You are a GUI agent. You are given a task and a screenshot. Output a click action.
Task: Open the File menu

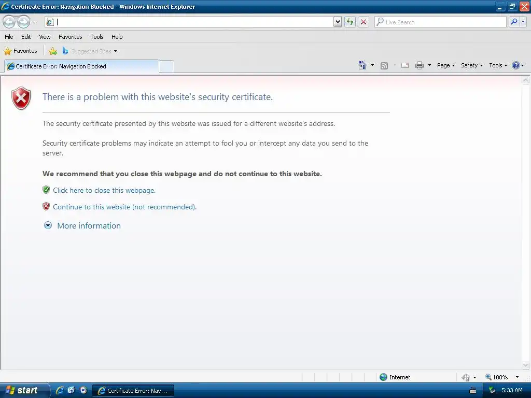9,37
